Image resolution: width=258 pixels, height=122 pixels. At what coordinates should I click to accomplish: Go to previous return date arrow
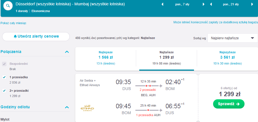point(211,4)
